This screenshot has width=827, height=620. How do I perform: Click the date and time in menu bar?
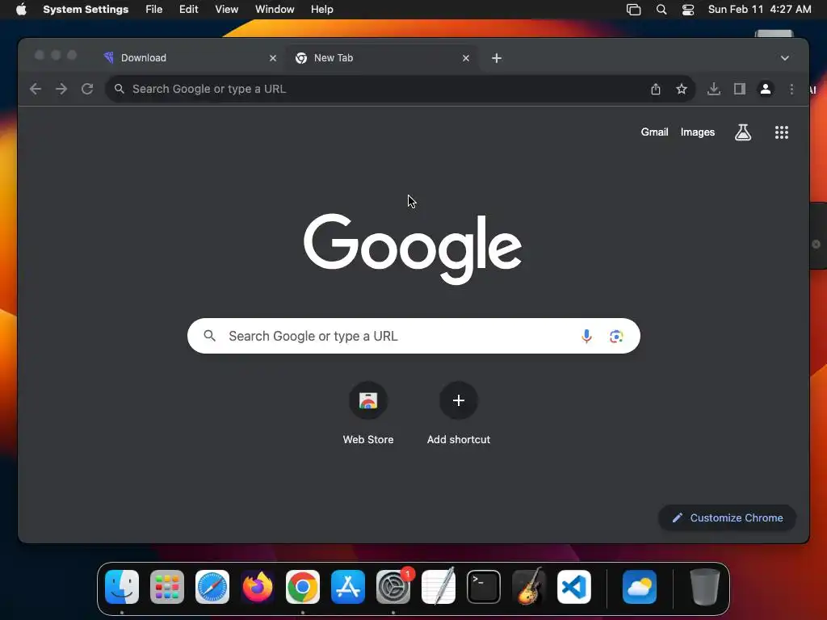(759, 10)
